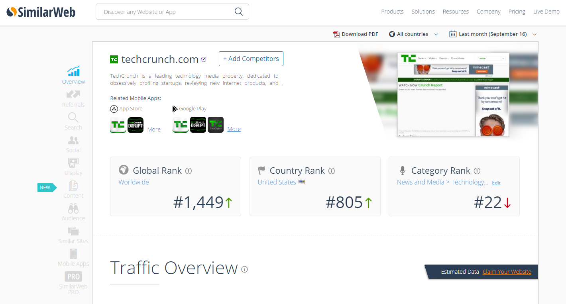This screenshot has width=566, height=304.
Task: Go to the Pricing page
Action: point(517,12)
